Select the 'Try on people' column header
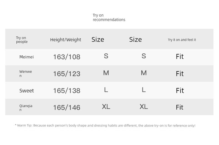The height and width of the screenshot is (145, 219). (22, 40)
